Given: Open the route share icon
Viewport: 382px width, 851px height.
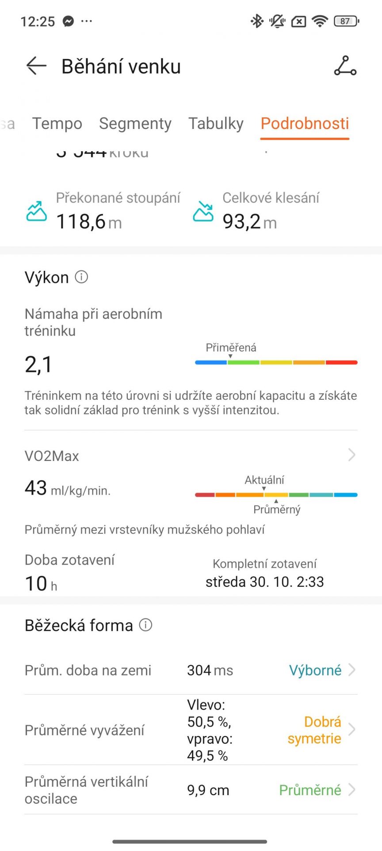Looking at the screenshot, I should pos(345,66).
